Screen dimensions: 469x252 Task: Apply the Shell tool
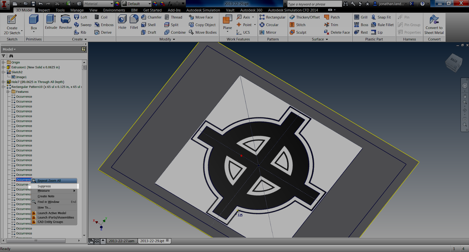[148, 25]
